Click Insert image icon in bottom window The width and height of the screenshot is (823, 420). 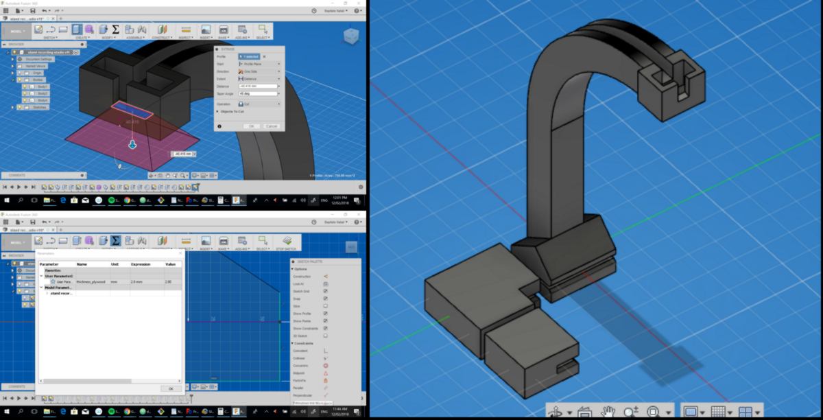(x=205, y=240)
